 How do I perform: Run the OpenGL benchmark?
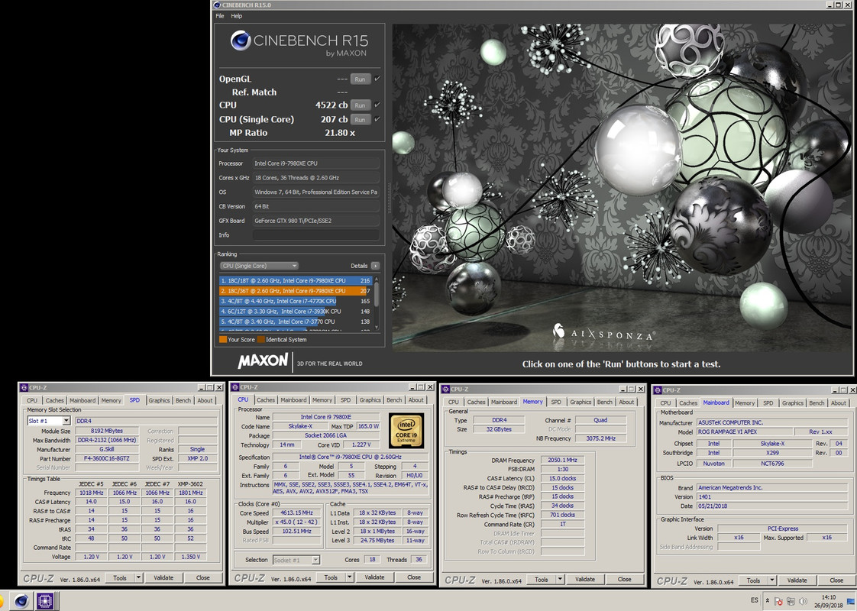[361, 79]
